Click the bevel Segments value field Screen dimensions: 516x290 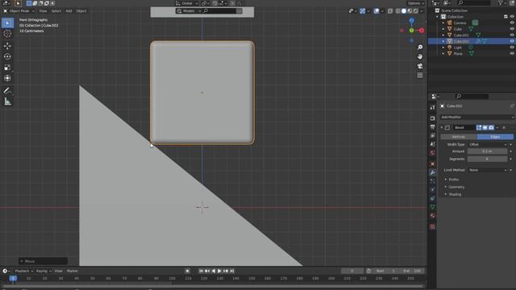coord(487,159)
